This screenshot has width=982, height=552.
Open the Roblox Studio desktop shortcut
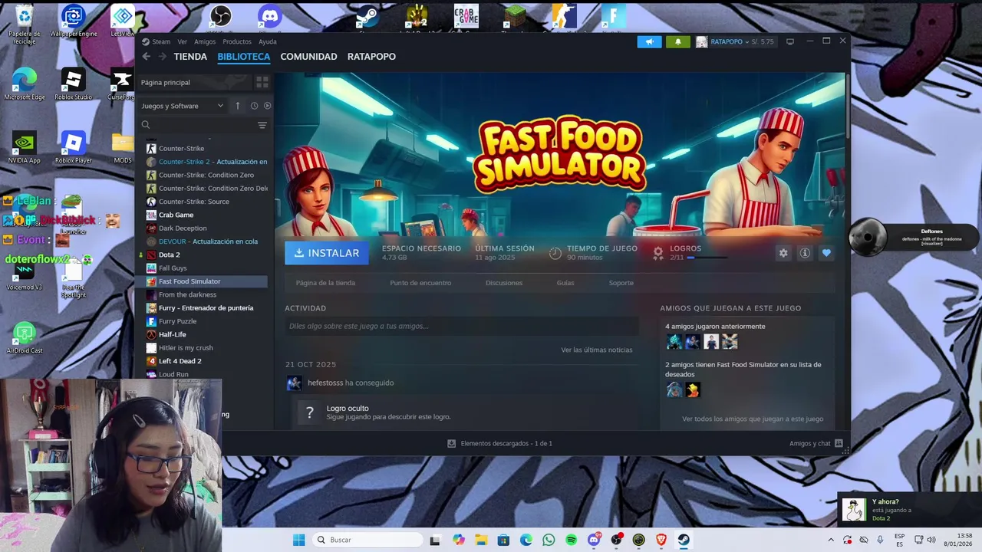[73, 84]
